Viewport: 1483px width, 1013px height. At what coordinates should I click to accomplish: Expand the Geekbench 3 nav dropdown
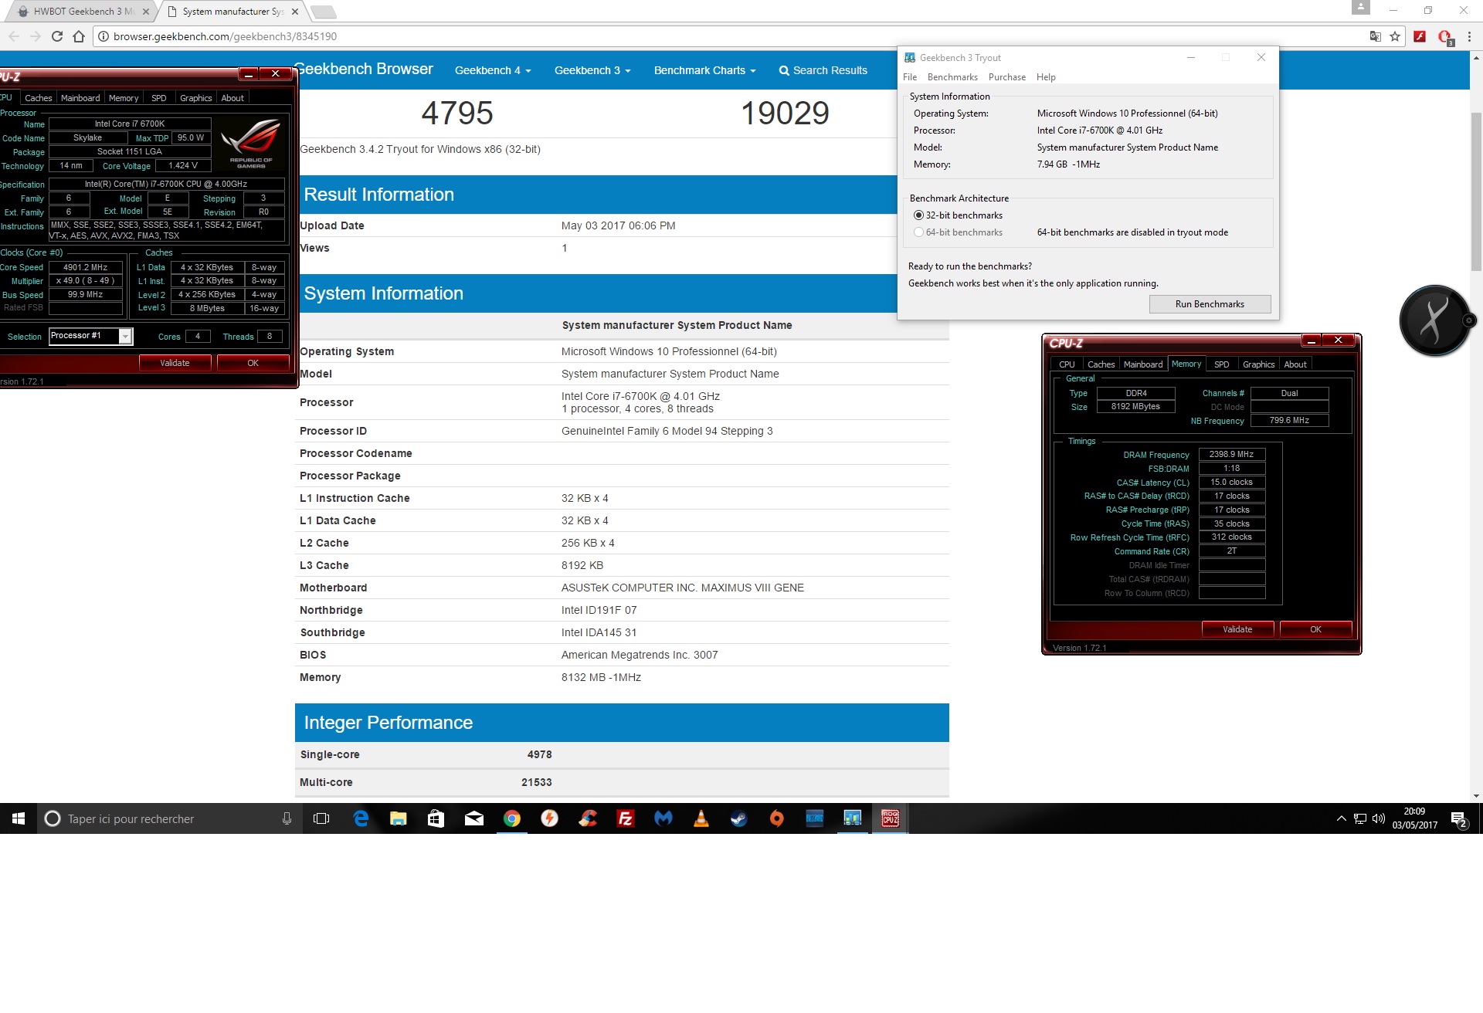click(x=592, y=70)
